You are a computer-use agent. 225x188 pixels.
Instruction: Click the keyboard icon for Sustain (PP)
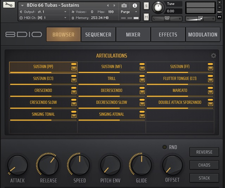(x=74, y=68)
